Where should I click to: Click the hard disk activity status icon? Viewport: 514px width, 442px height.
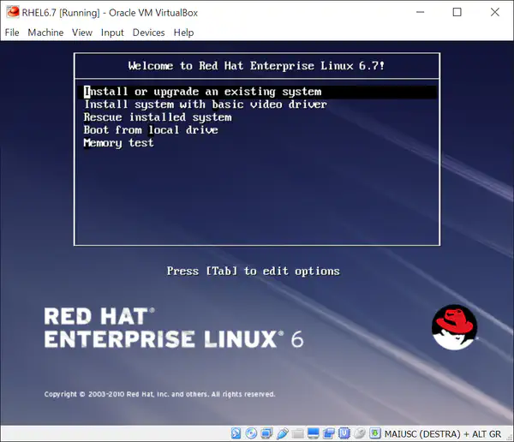pos(236,433)
